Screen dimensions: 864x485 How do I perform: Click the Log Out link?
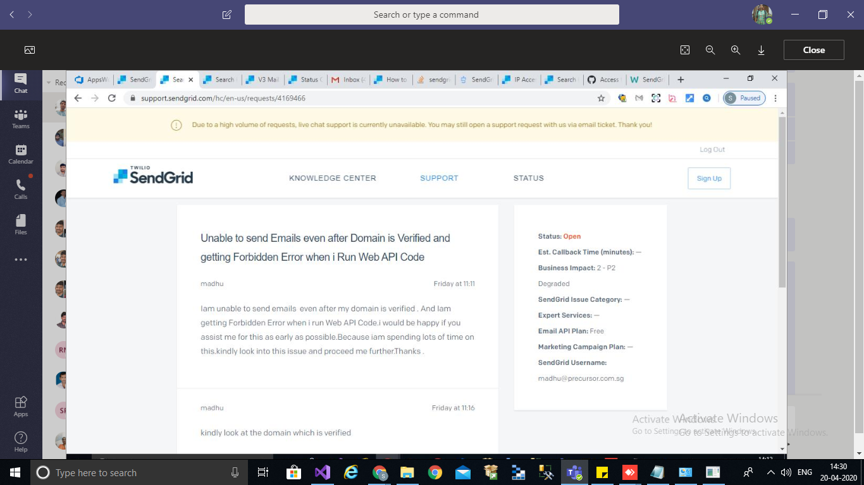tap(712, 149)
